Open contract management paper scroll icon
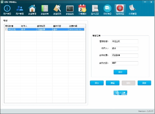Image resolution: width=155 pixels, height=114 pixels. click(132, 8)
